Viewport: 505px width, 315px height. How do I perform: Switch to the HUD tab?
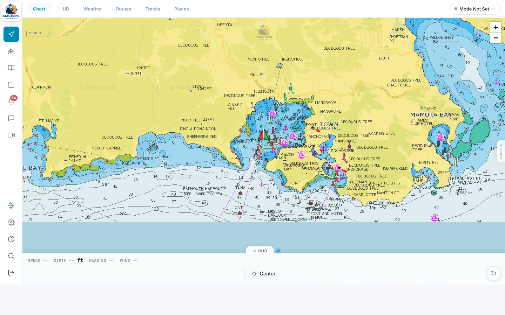pos(64,9)
